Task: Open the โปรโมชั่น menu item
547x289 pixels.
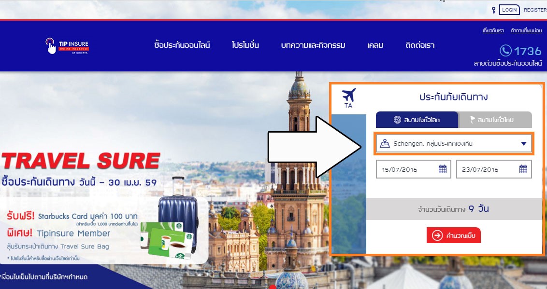Action: [245, 45]
